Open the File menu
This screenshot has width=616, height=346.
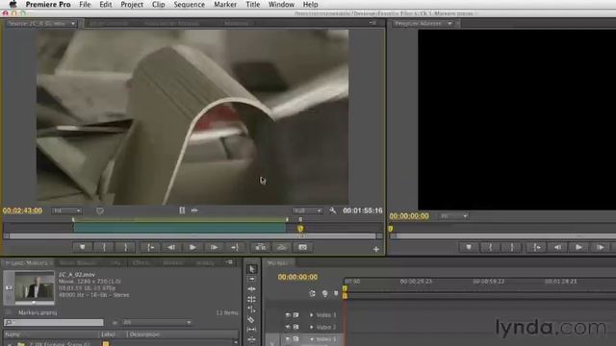85,4
